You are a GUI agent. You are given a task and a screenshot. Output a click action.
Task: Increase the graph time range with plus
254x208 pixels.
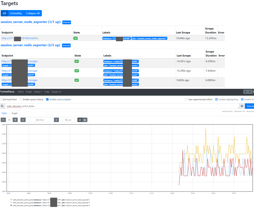coord(15,120)
